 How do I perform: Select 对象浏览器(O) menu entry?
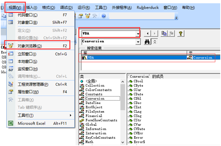click(x=40, y=46)
